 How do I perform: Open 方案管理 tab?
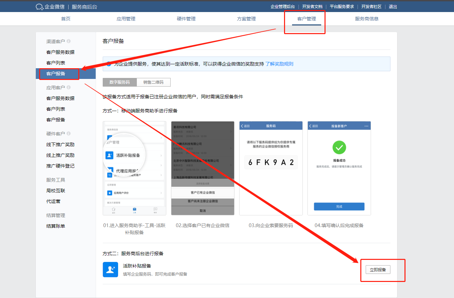(x=247, y=19)
